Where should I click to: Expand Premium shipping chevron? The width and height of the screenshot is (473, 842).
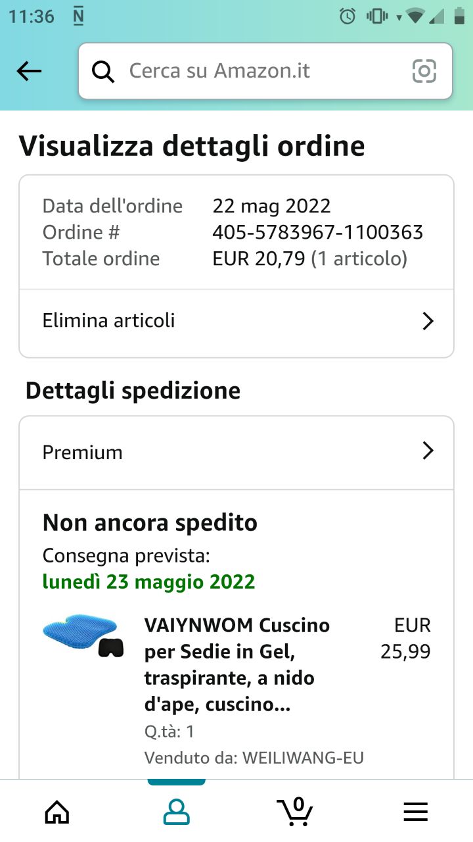428,451
